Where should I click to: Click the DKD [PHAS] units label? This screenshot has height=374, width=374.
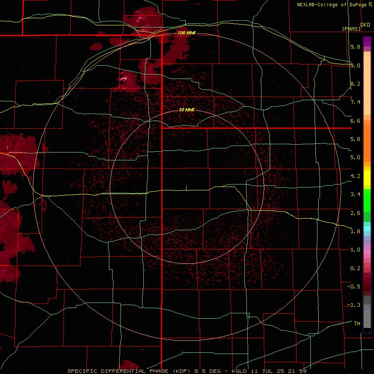356,27
